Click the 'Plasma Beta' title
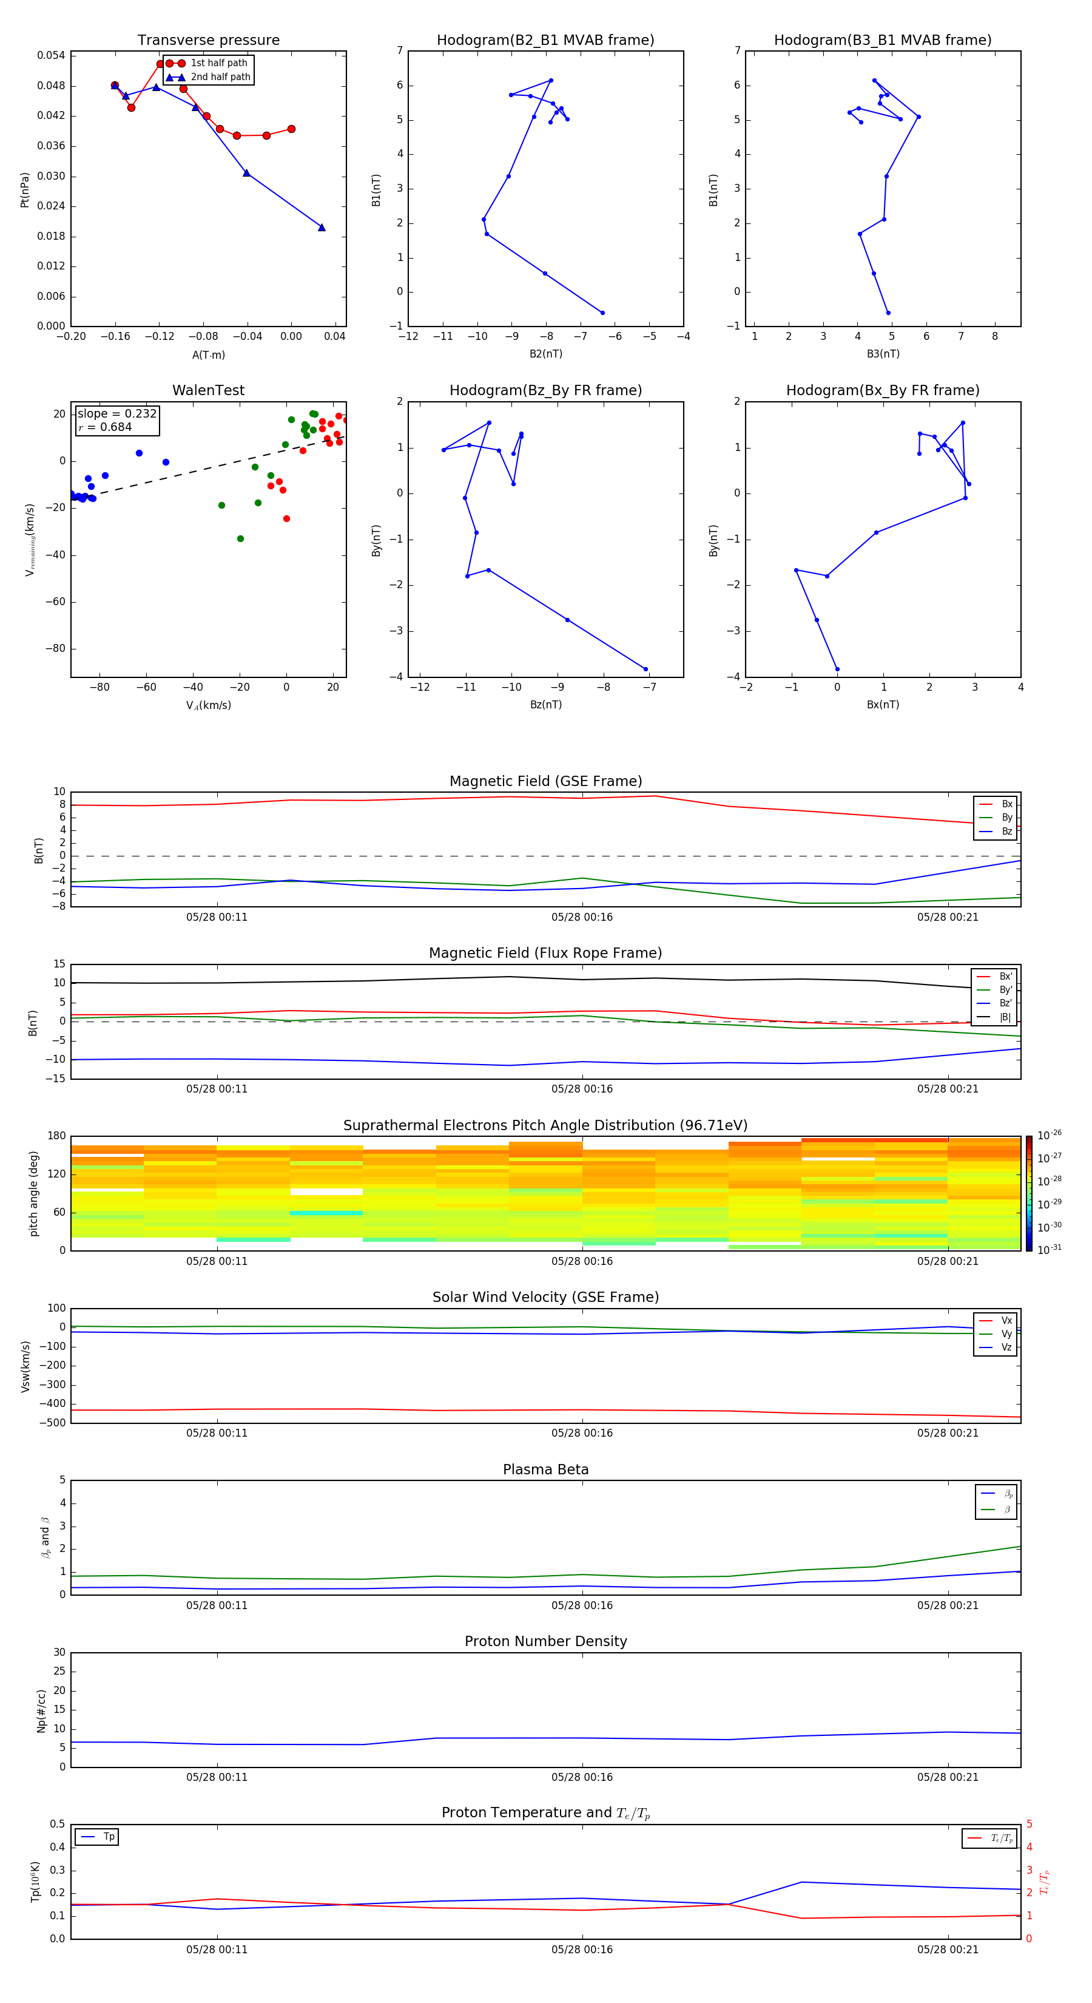 click(x=545, y=1469)
